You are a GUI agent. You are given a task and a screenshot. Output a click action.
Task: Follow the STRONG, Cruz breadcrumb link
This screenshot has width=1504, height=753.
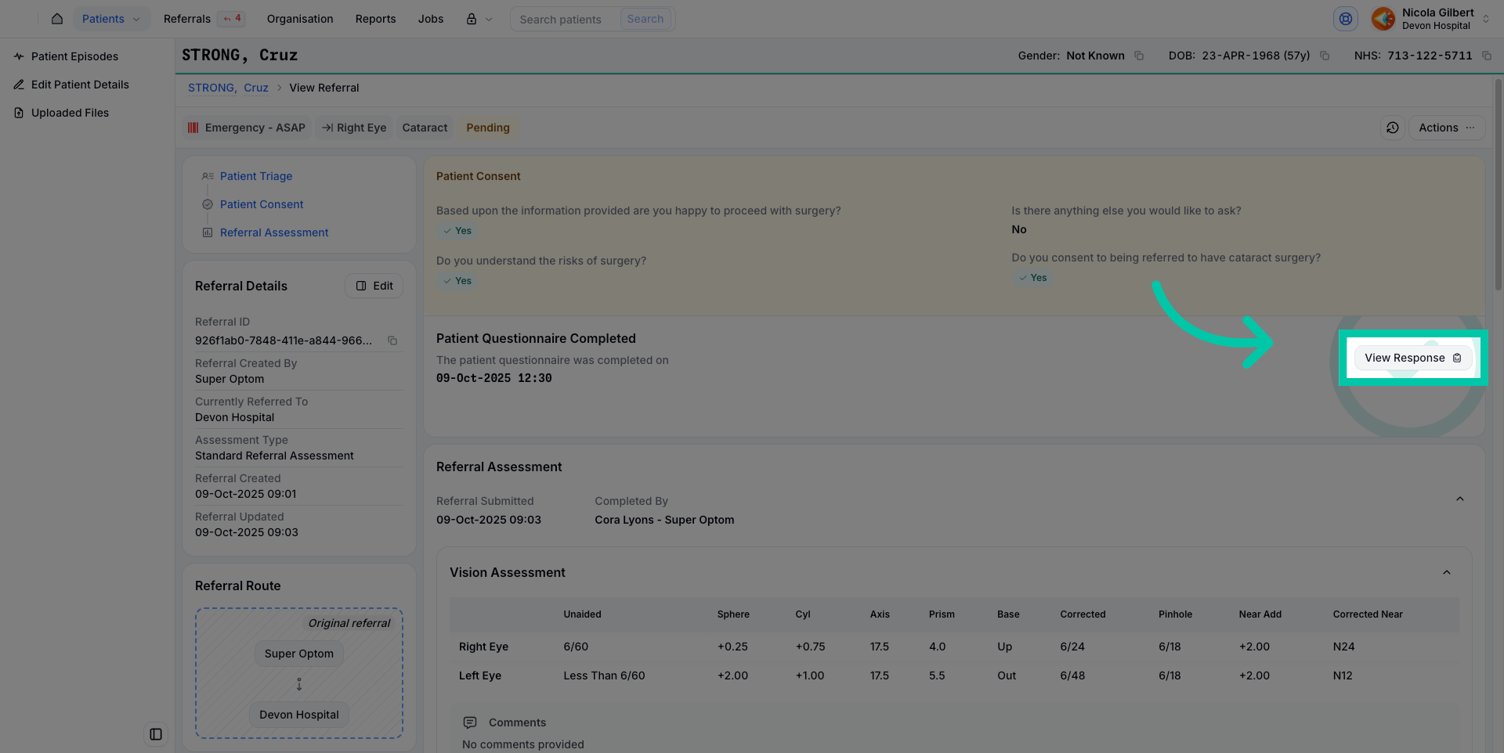(228, 88)
